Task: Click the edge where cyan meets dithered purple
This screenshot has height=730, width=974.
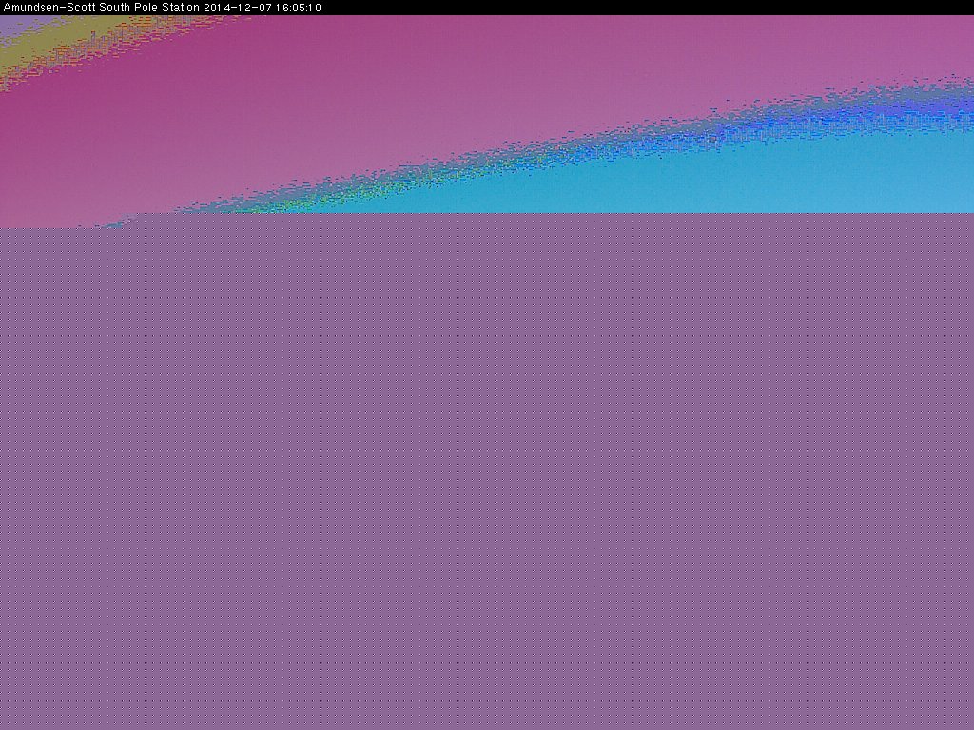Action: [666, 213]
